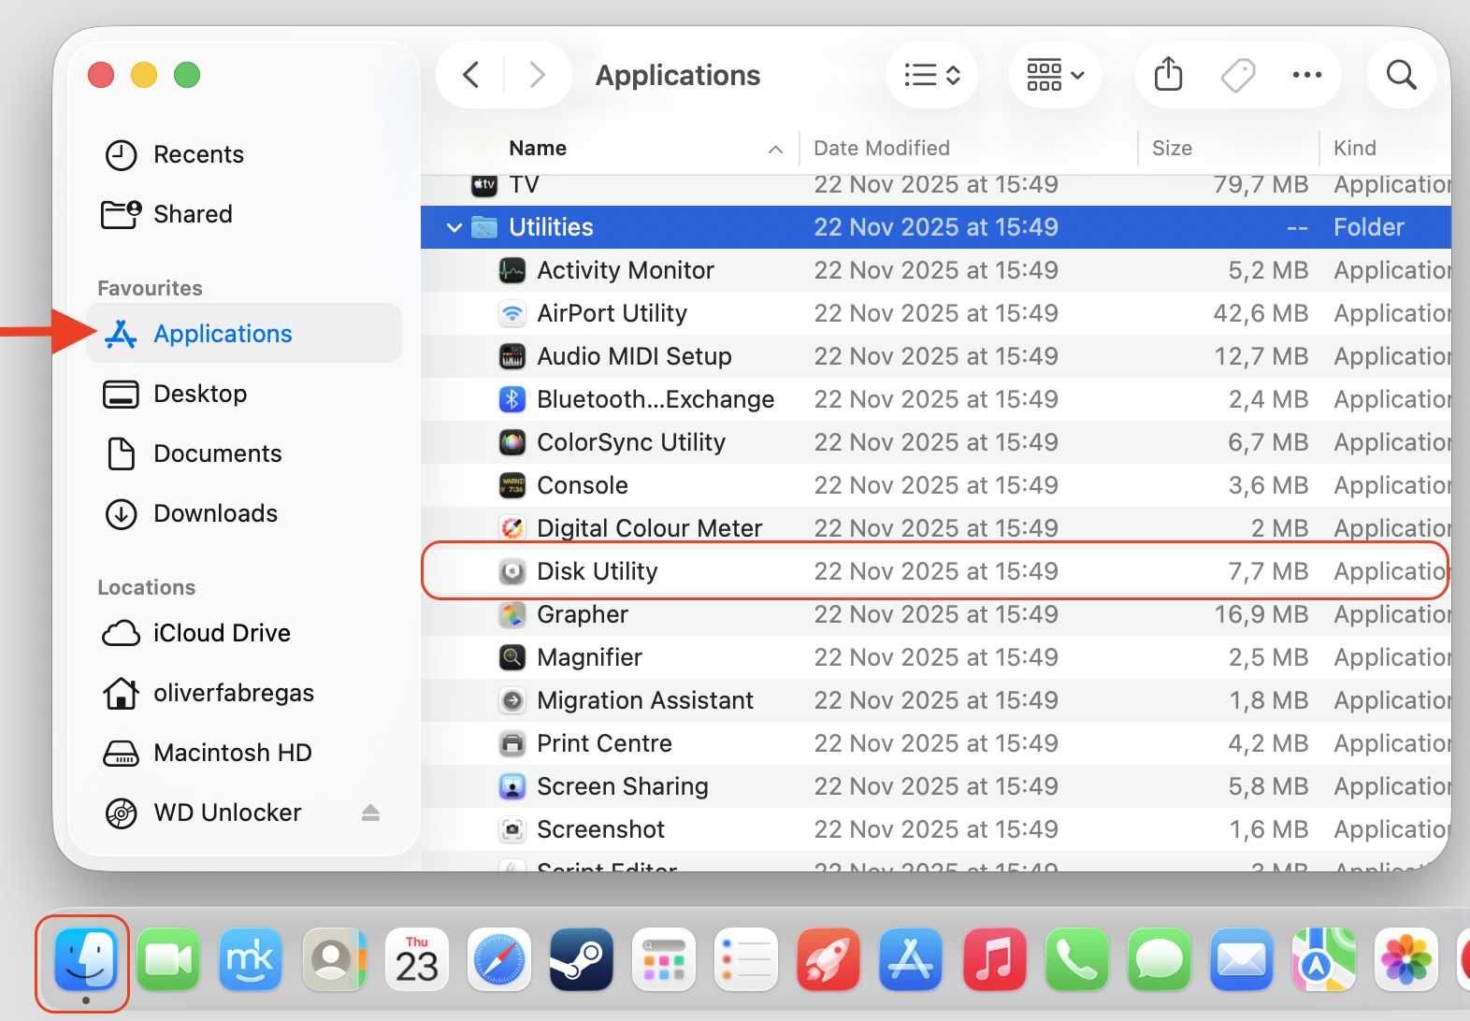Screen dimensions: 1470x1021
Task: Sort by the Date Modified column
Action: click(882, 148)
